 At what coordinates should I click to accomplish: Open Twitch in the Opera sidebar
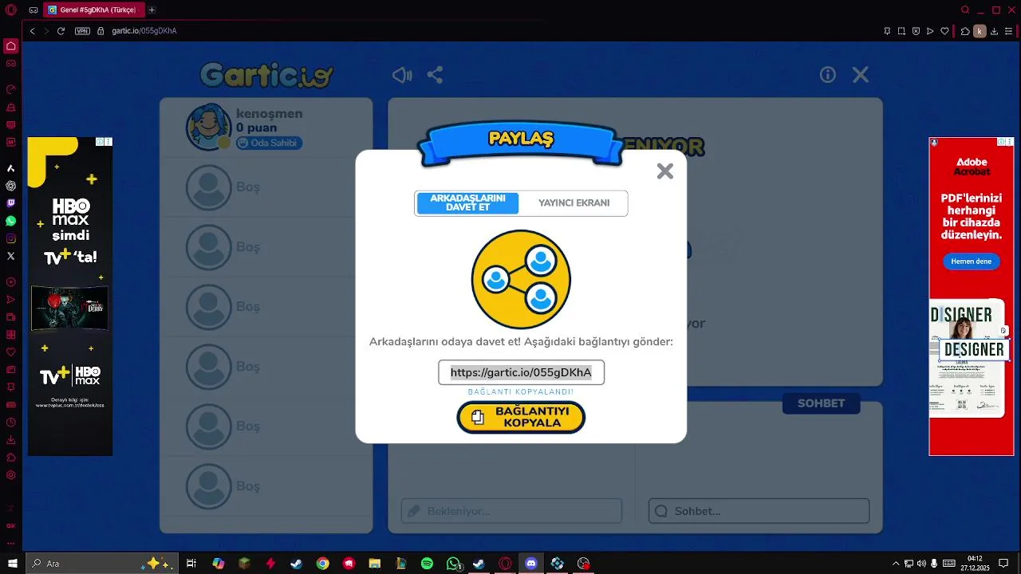click(x=11, y=203)
